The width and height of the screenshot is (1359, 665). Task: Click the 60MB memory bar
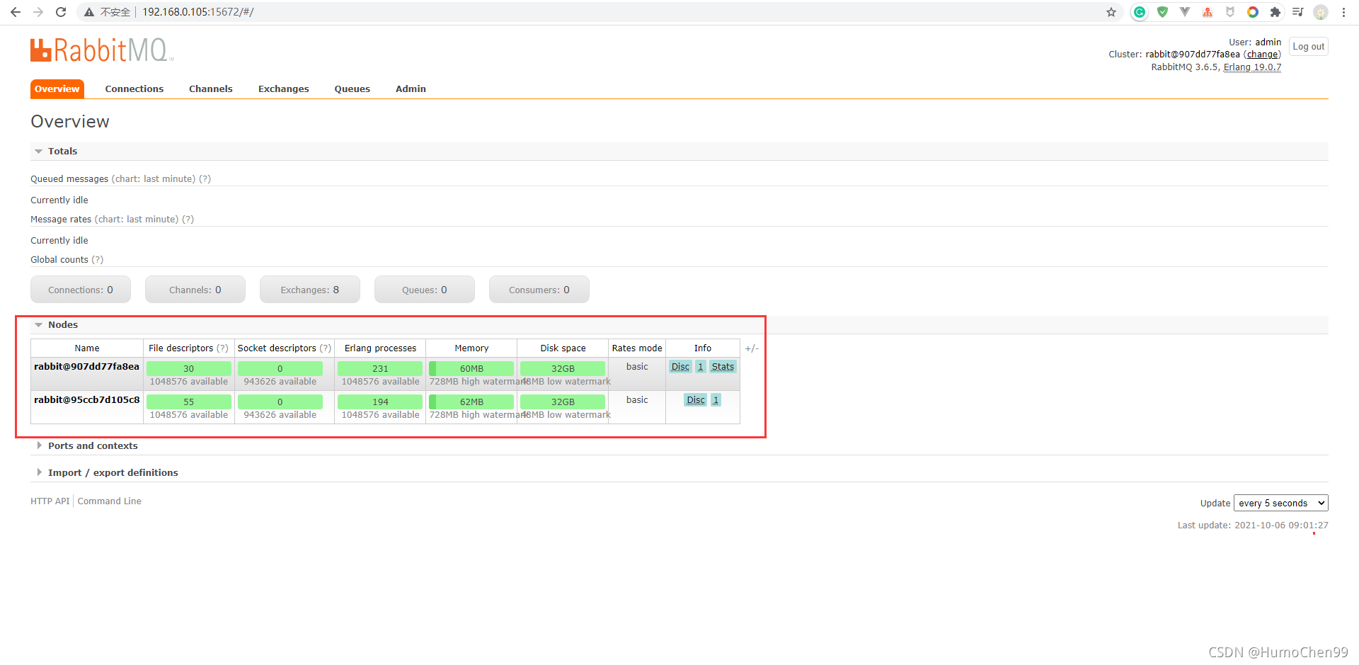click(471, 368)
